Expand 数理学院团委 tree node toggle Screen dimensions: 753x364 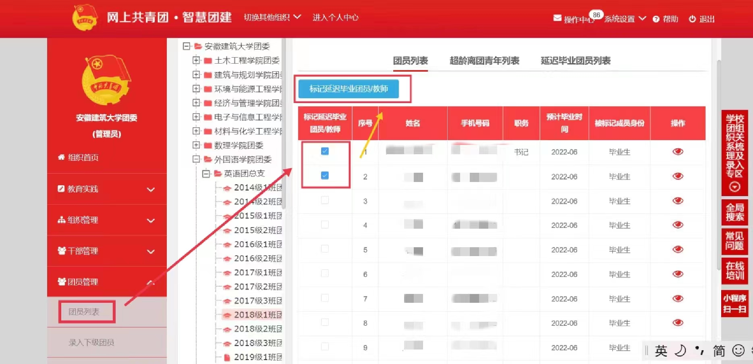click(x=196, y=145)
